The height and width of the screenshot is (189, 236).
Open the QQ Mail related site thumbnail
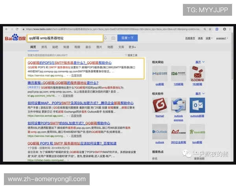coord(160,74)
